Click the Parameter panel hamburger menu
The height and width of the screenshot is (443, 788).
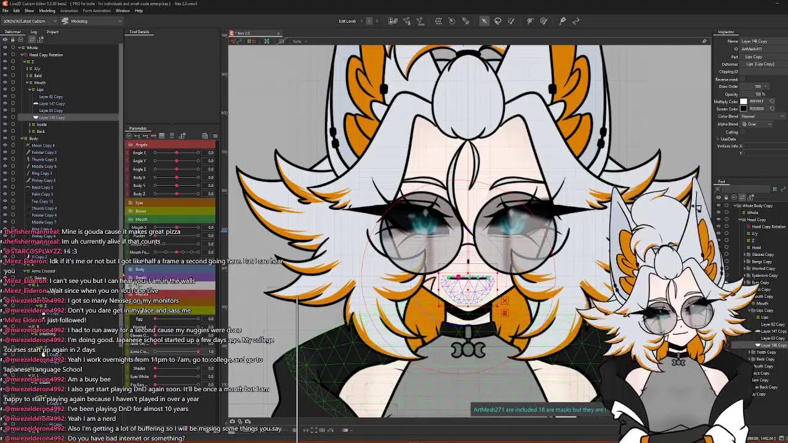[x=215, y=135]
